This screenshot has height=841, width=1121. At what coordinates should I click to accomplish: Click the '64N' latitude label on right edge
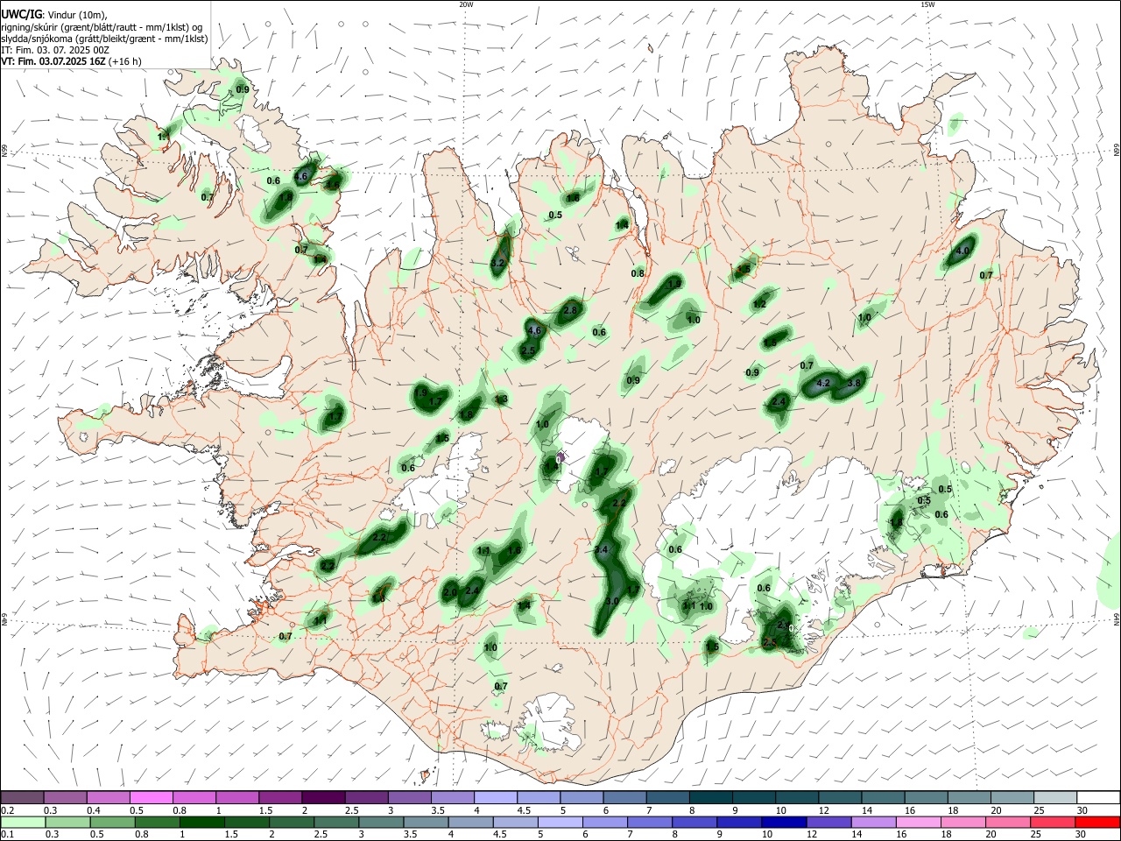point(1117,618)
